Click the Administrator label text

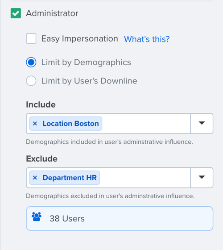point(52,13)
